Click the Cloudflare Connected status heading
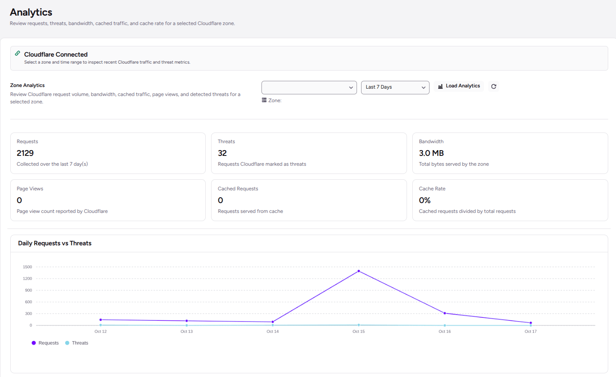Screen dimensions: 616x377 click(x=56, y=55)
